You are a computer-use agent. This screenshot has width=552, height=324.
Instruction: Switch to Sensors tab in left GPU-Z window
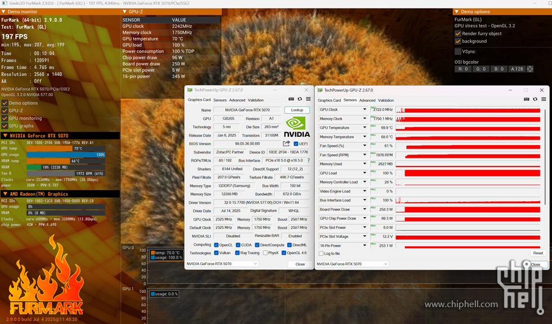pos(220,100)
